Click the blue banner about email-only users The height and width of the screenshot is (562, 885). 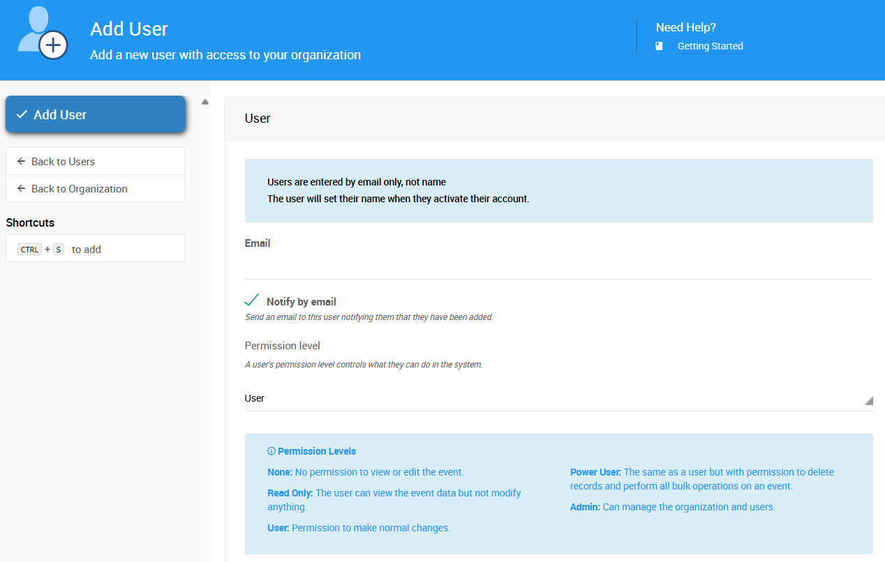[x=558, y=190]
